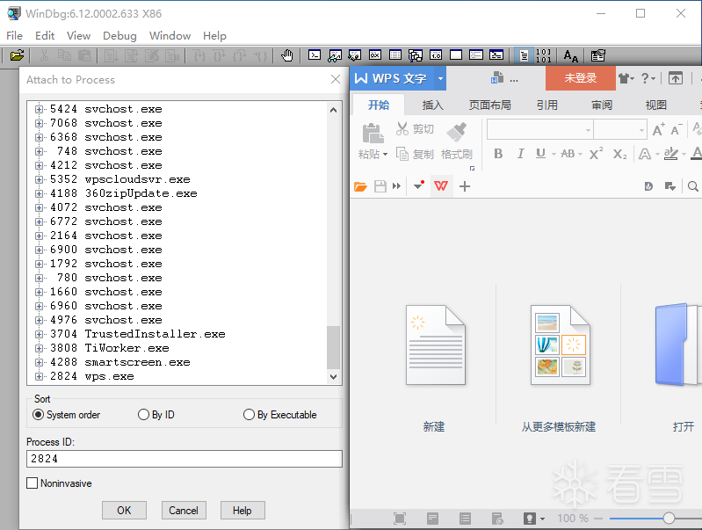Enable the Noninvasive checkbox

(x=33, y=483)
